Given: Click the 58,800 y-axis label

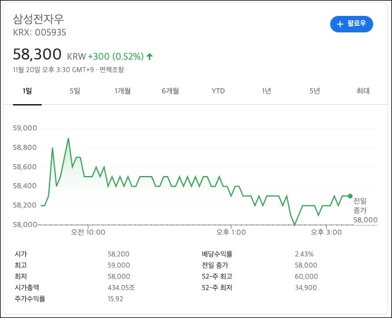Looking at the screenshot, I should coord(25,147).
